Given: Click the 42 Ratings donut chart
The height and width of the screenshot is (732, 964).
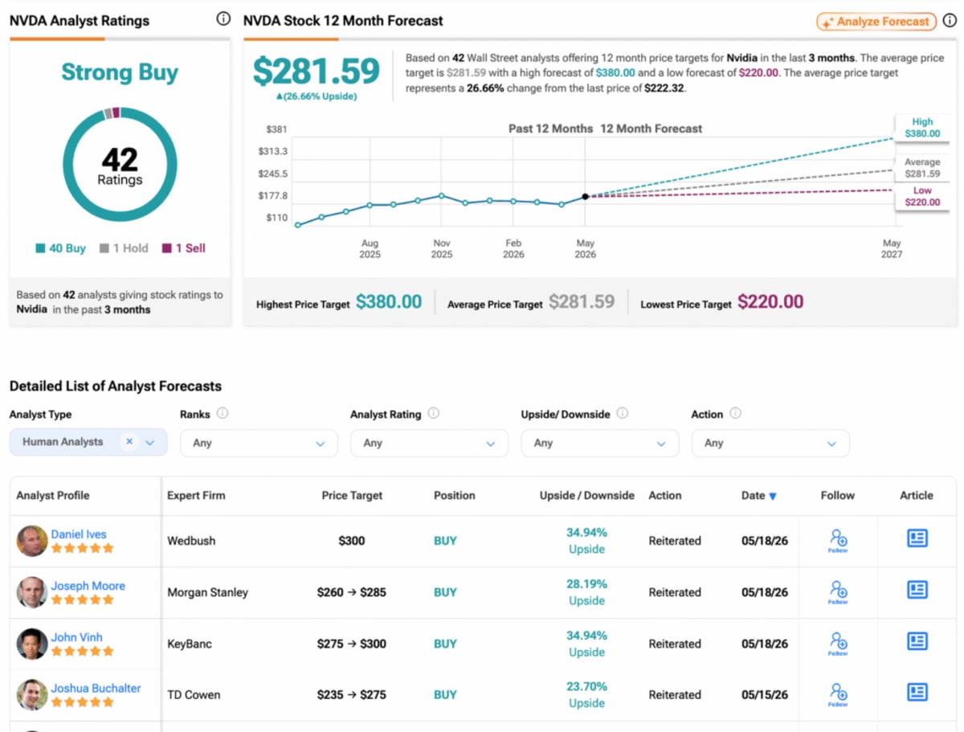Looking at the screenshot, I should (x=120, y=164).
